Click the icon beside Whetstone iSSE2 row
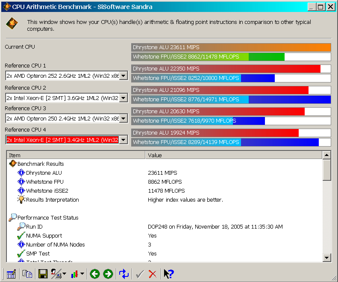Screen dimensions: 338x282 click(x=21, y=191)
